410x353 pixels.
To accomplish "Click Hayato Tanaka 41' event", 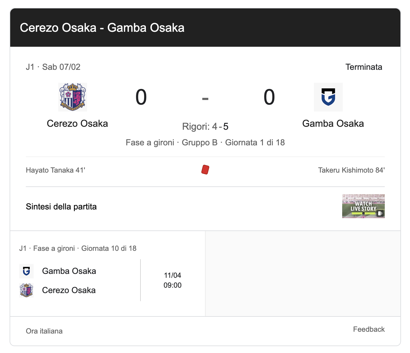I will [x=56, y=170].
